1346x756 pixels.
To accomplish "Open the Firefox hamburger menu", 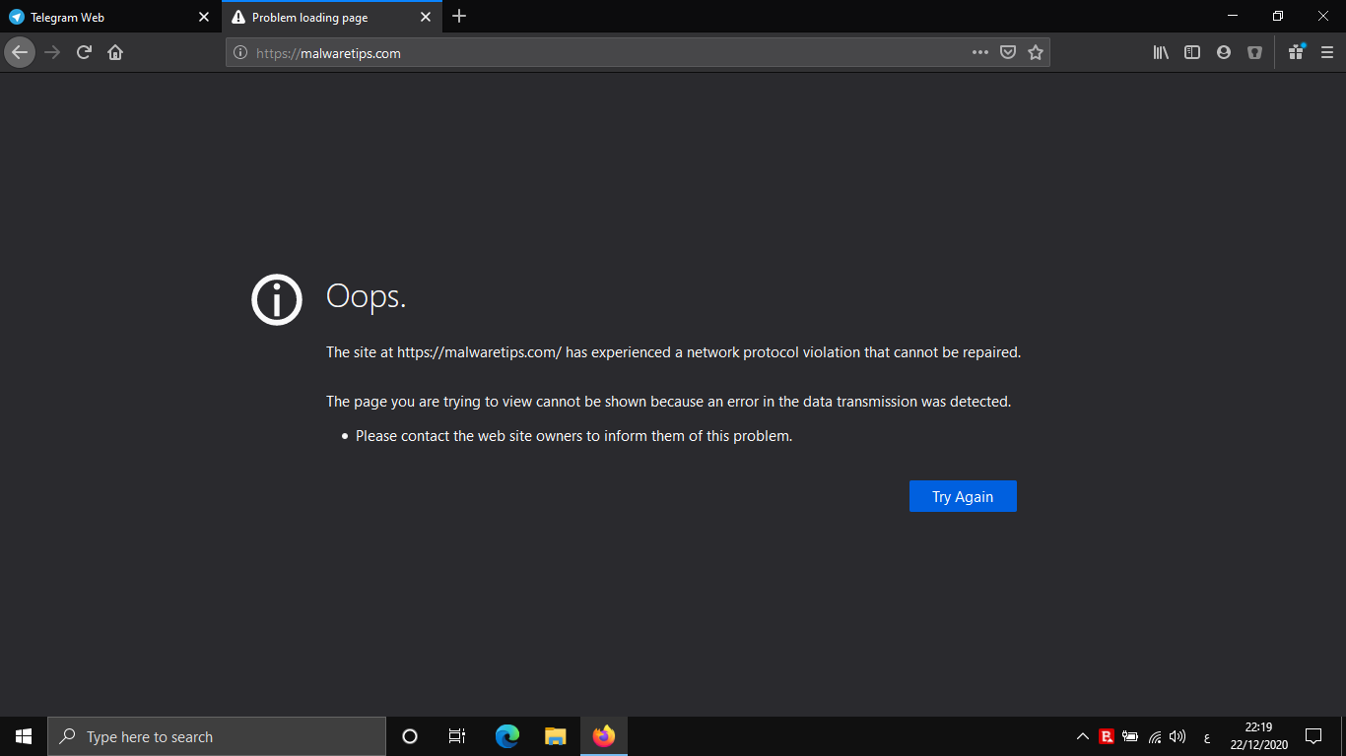I will [1327, 52].
